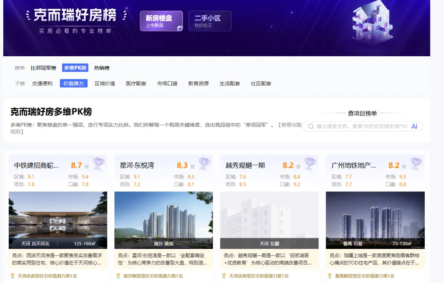Select the 多维PK榜 ranking tab
The height and width of the screenshot is (283, 444).
point(75,68)
